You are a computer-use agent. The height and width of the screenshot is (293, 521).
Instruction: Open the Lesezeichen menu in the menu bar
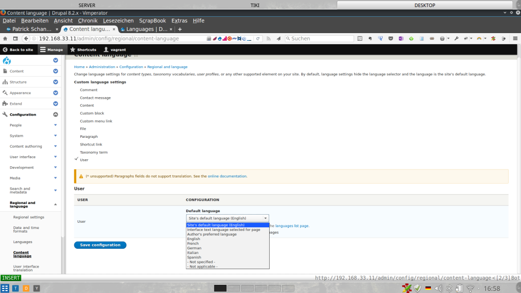118,21
